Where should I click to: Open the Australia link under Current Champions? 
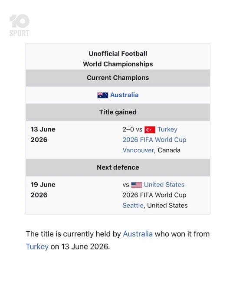pyautogui.click(x=125, y=95)
